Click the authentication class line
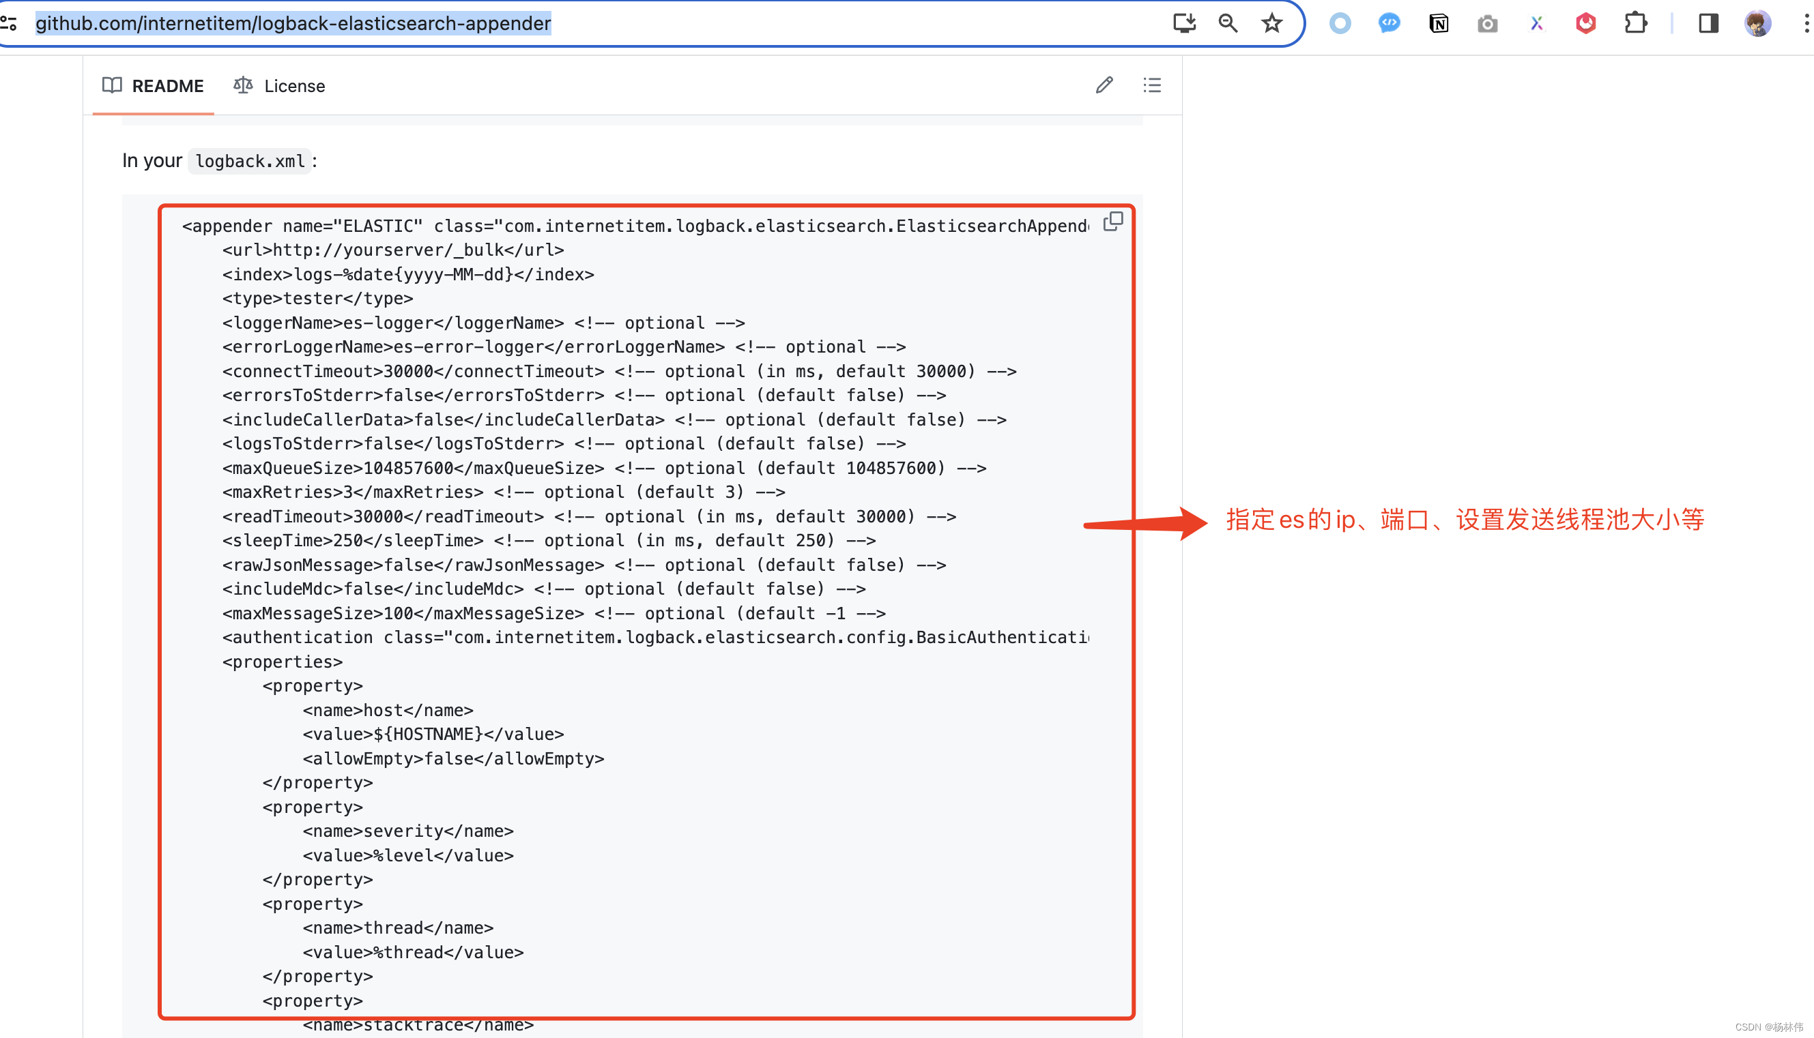Screen dimensions: 1814x1038 click(656, 638)
